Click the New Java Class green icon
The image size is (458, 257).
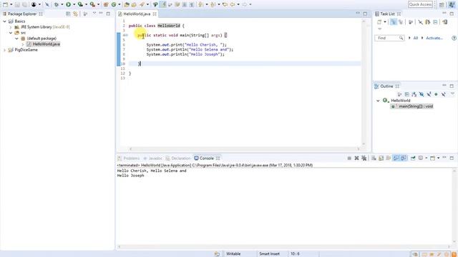(114, 4)
